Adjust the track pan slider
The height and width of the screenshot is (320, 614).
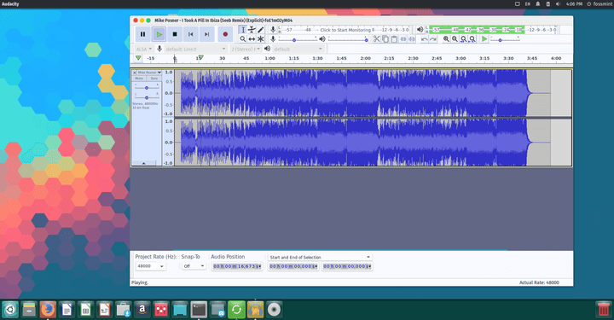coord(147,97)
